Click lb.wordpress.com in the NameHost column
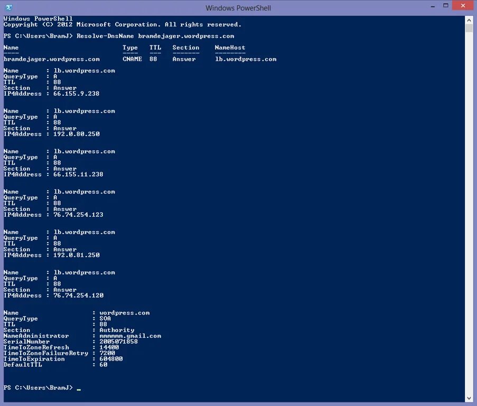The height and width of the screenshot is (406, 477). click(246, 59)
